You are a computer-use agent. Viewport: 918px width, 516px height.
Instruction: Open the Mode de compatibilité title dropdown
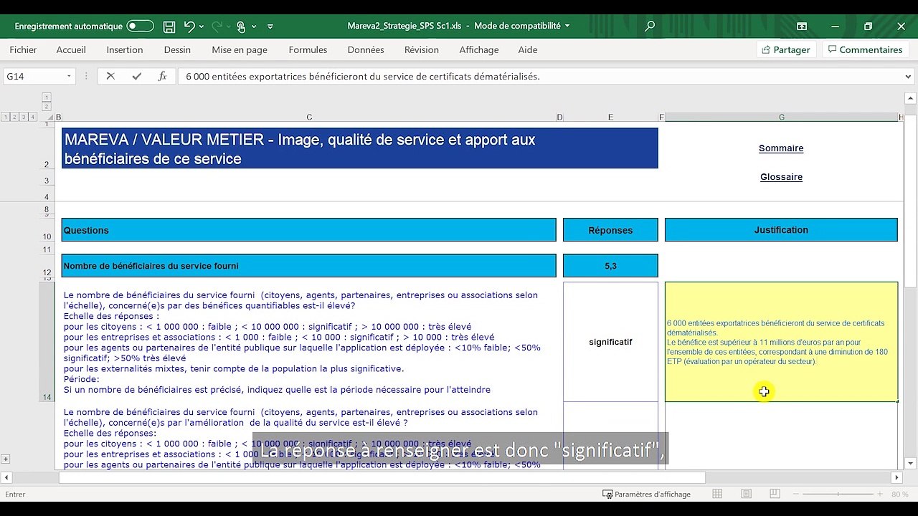567,26
